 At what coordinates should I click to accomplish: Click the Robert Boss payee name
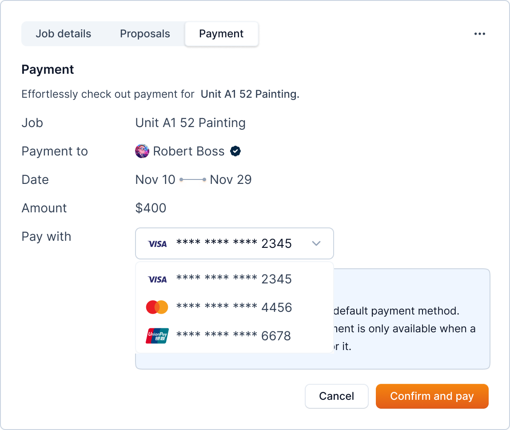pyautogui.click(x=189, y=151)
